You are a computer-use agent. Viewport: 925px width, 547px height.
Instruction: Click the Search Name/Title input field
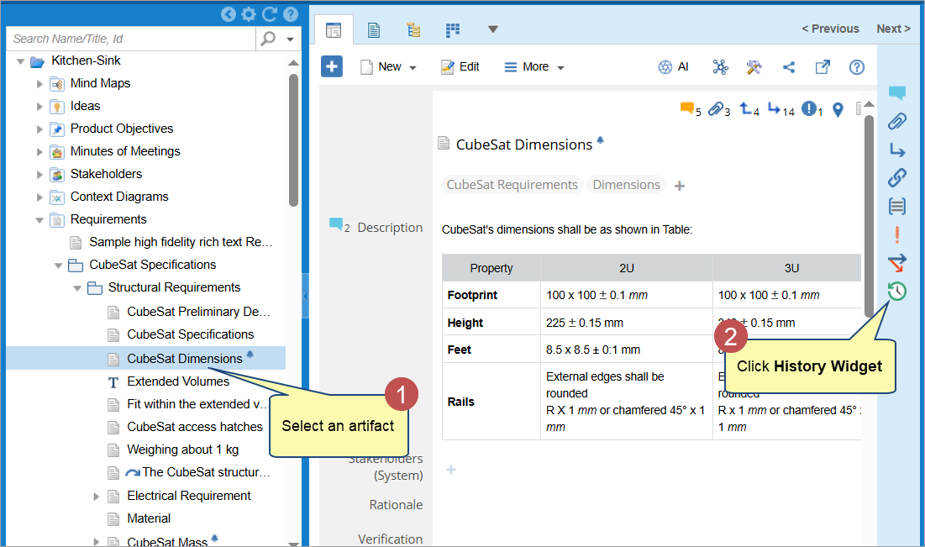[x=130, y=39]
